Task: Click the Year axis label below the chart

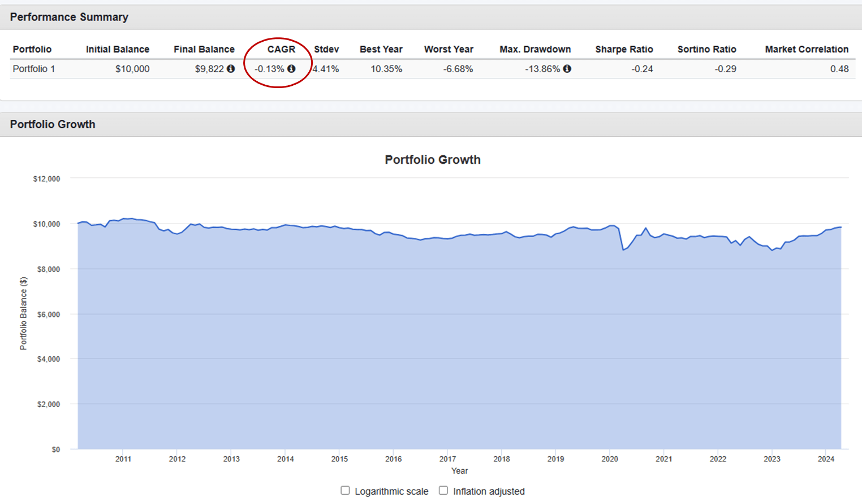Action: click(x=459, y=470)
